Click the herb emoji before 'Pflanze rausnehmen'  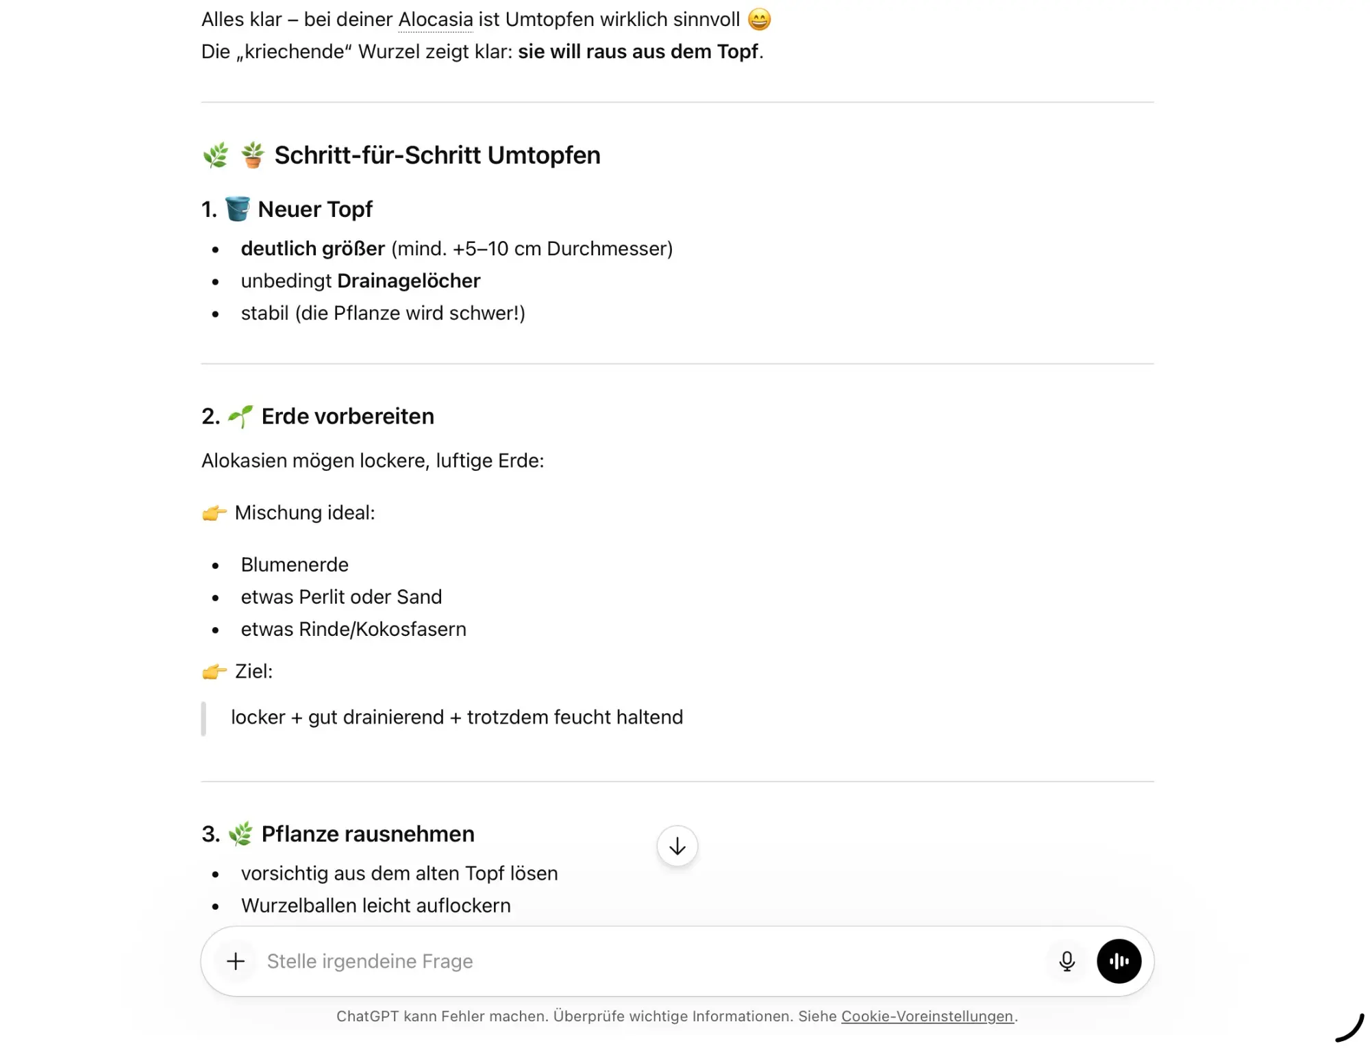click(240, 834)
